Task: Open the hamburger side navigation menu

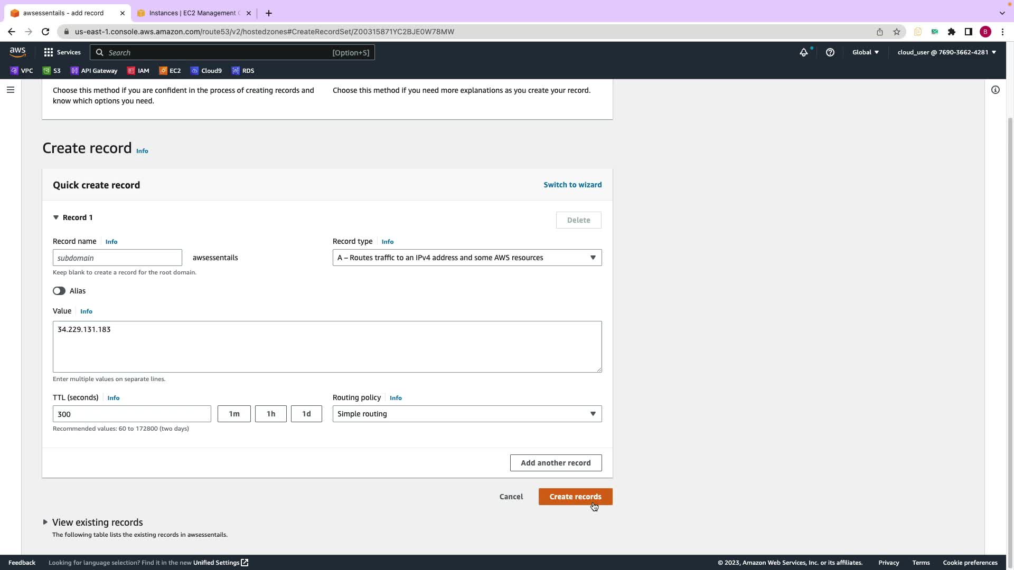Action: 10,90
